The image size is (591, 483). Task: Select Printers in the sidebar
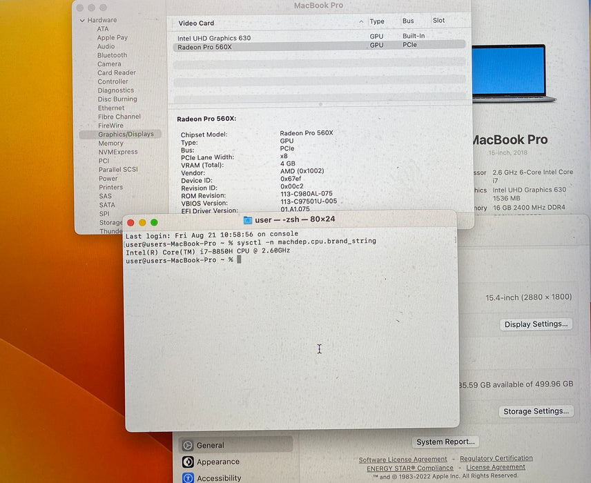tap(110, 187)
